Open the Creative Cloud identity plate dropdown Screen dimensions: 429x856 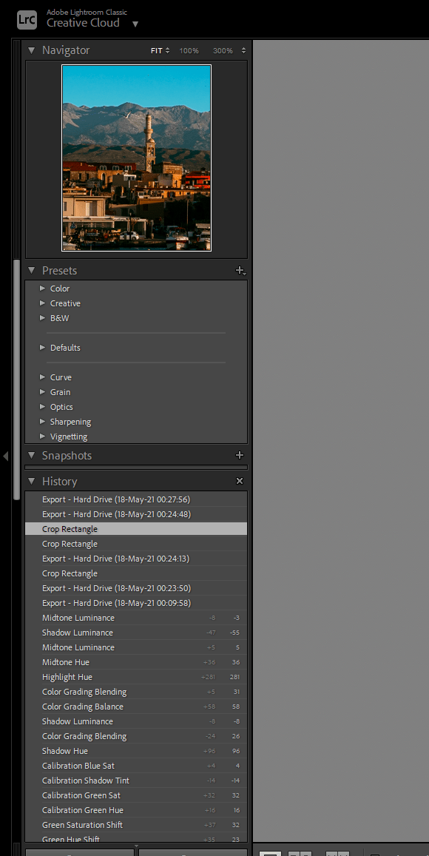(135, 24)
